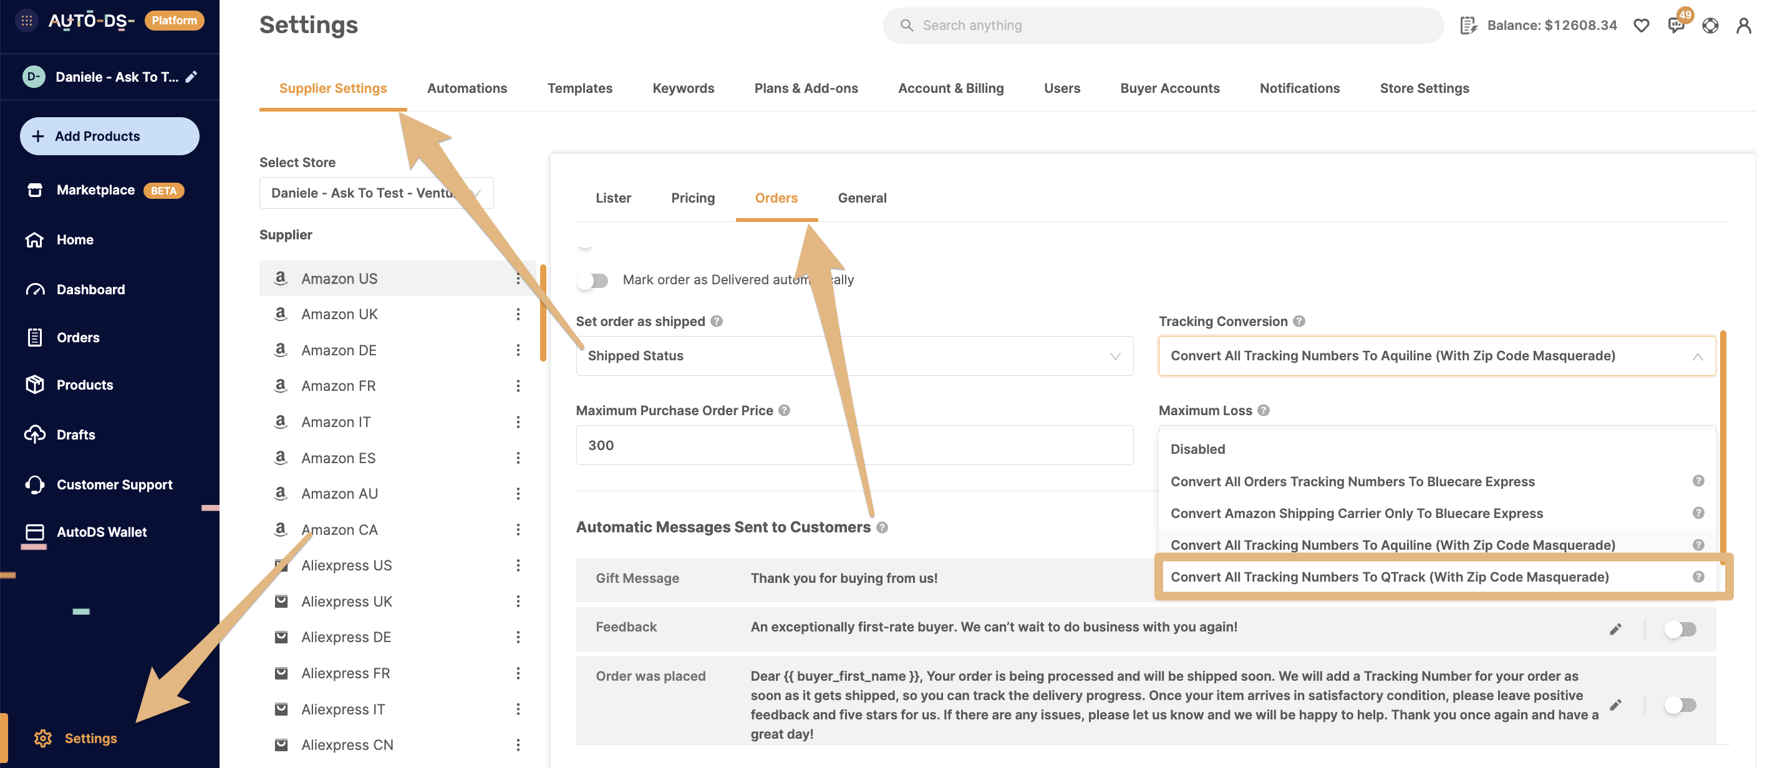Screen dimensions: 1780x768
Task: Open Users tab
Action: tap(1062, 89)
